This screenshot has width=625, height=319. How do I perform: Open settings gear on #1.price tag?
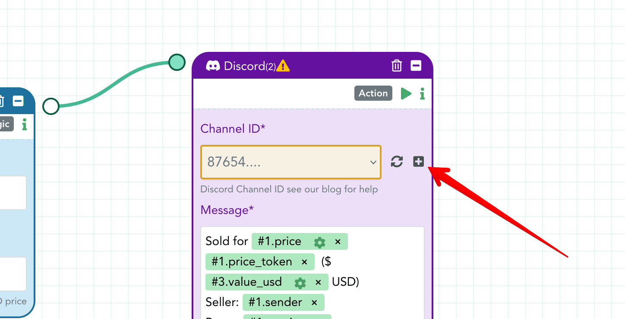tap(319, 242)
